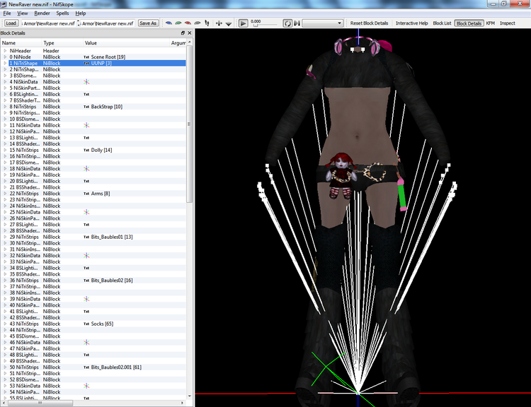This screenshot has height=407, width=531.
Task: Toggle the animation Loop icon
Action: (287, 23)
